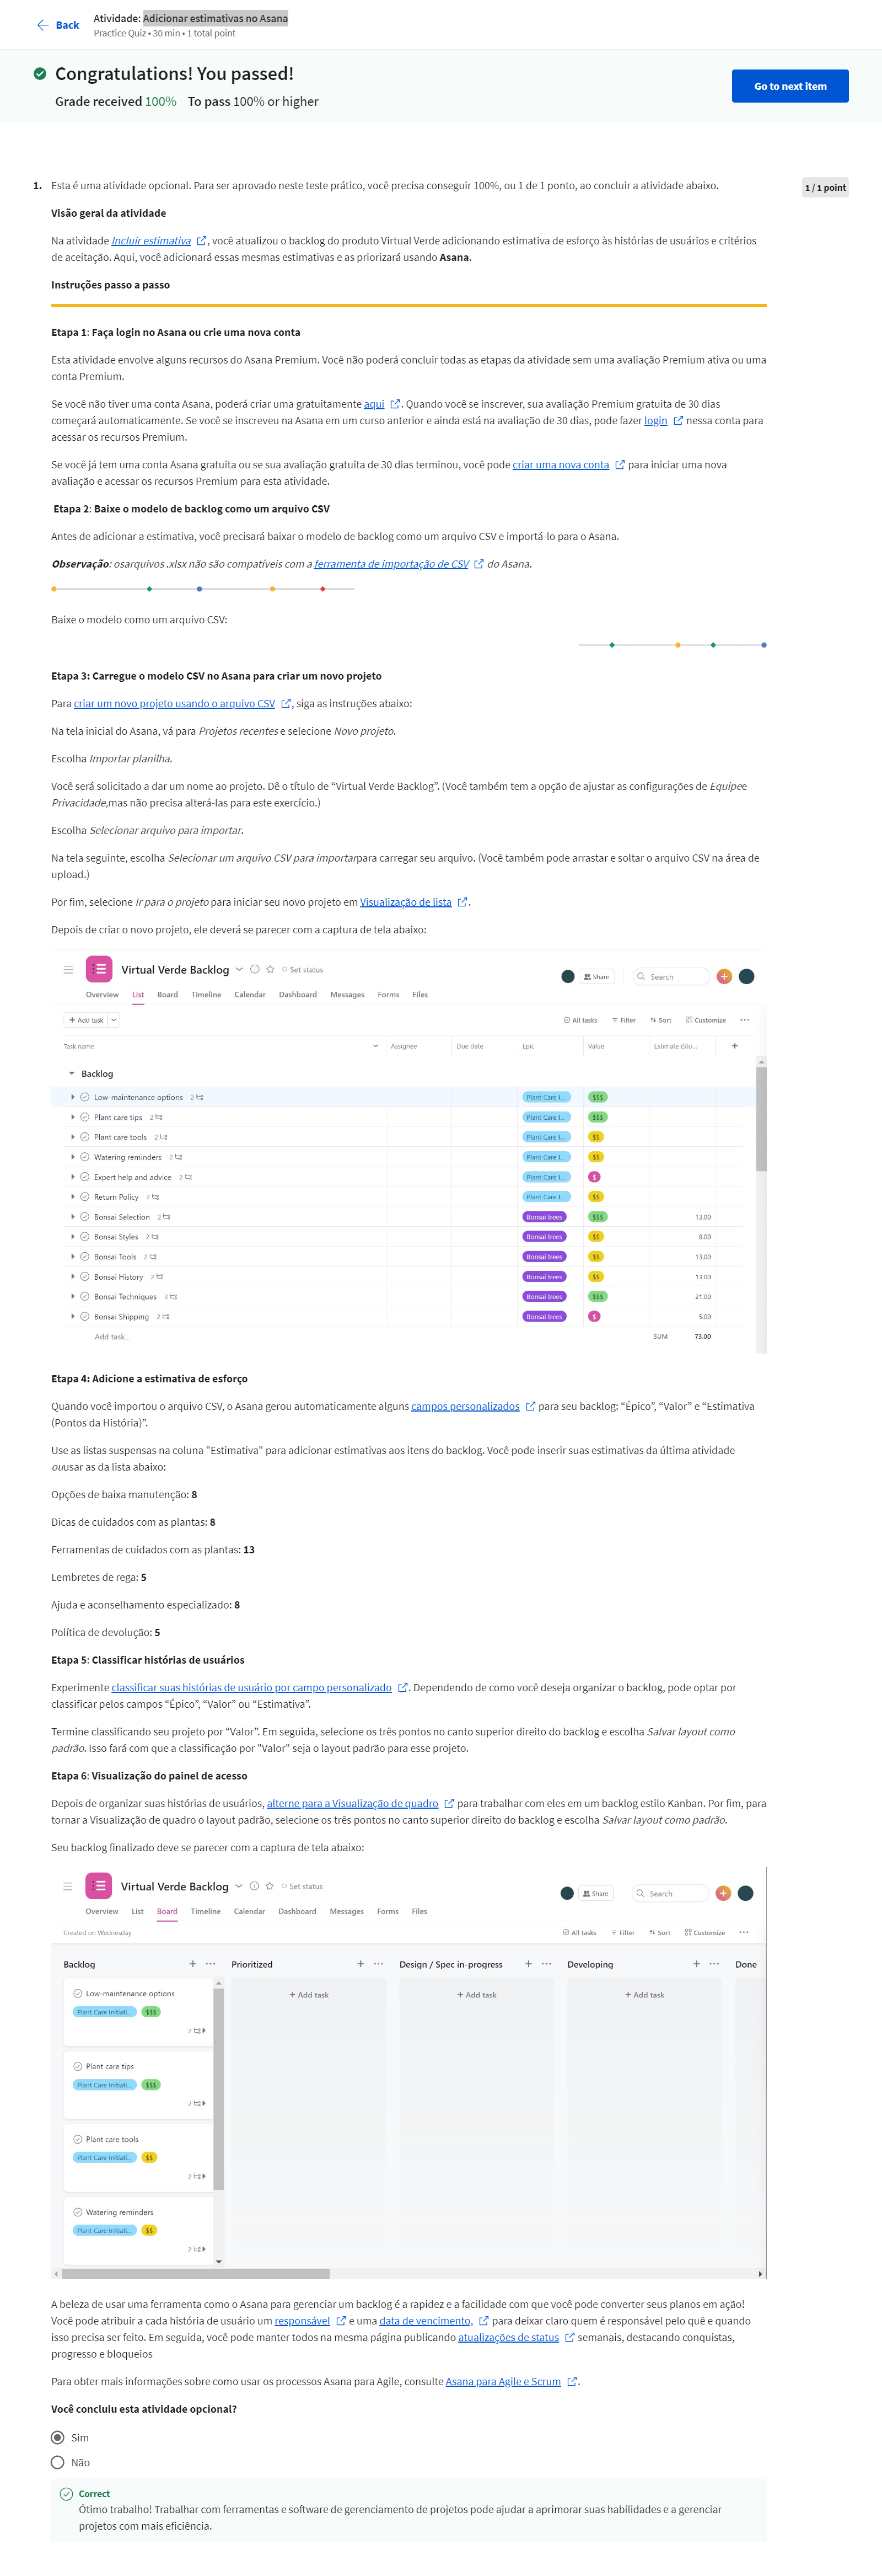This screenshot has width=882, height=2576.
Task: Open external-link icon after 'ferramenta de importação de CSV'
Action: coord(480,564)
